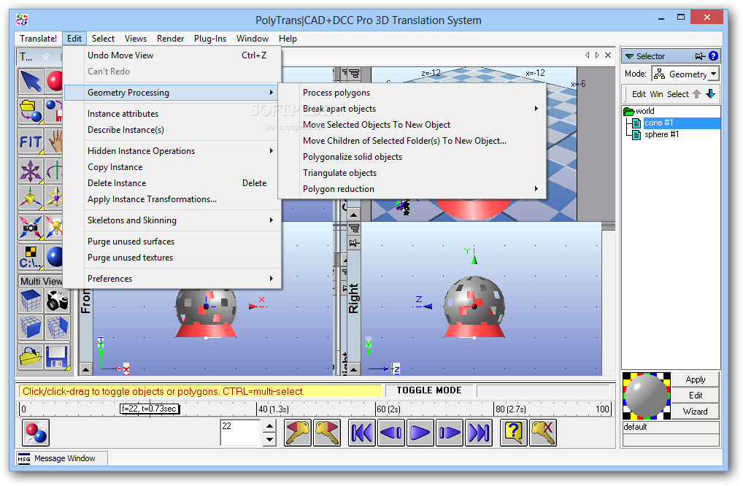Image resolution: width=743 pixels, height=486 pixels.
Task: Select cone #1 in the tree
Action: (x=658, y=123)
